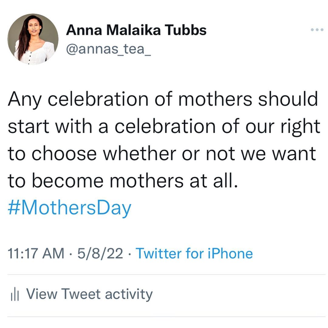328x328 pixels.
Task: Click the word "iPhone" in the source link
Action: (230, 253)
